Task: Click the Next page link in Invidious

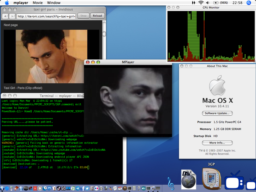Action: [x=10, y=25]
